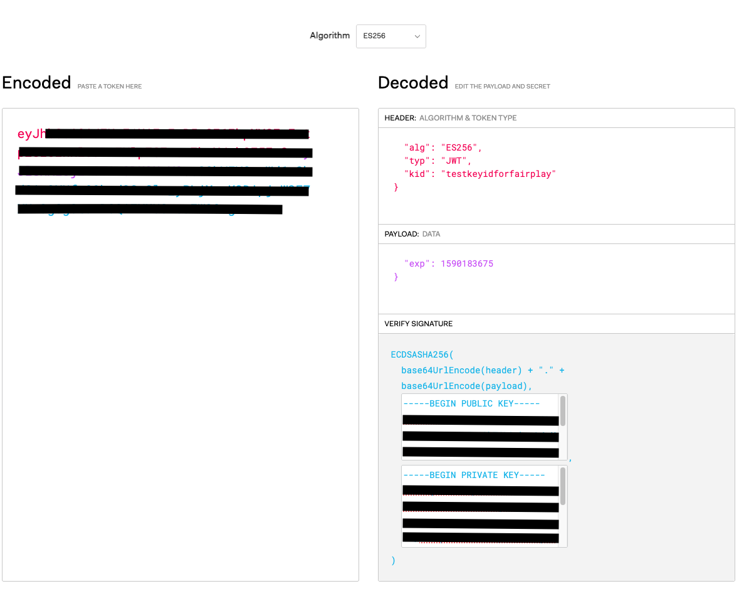The height and width of the screenshot is (591, 739).
Task: Click the public key box scrollbar
Action: coord(563,411)
